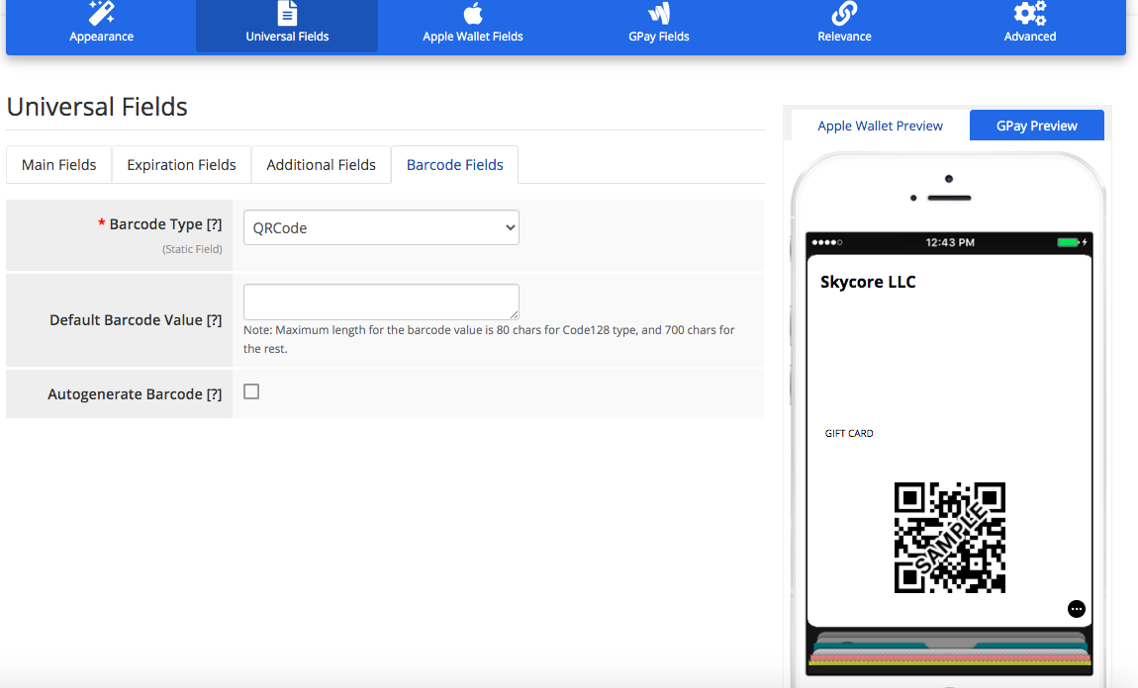Click the Appearance magic wand icon
Image resolution: width=1138 pixels, height=688 pixels.
pos(101,13)
